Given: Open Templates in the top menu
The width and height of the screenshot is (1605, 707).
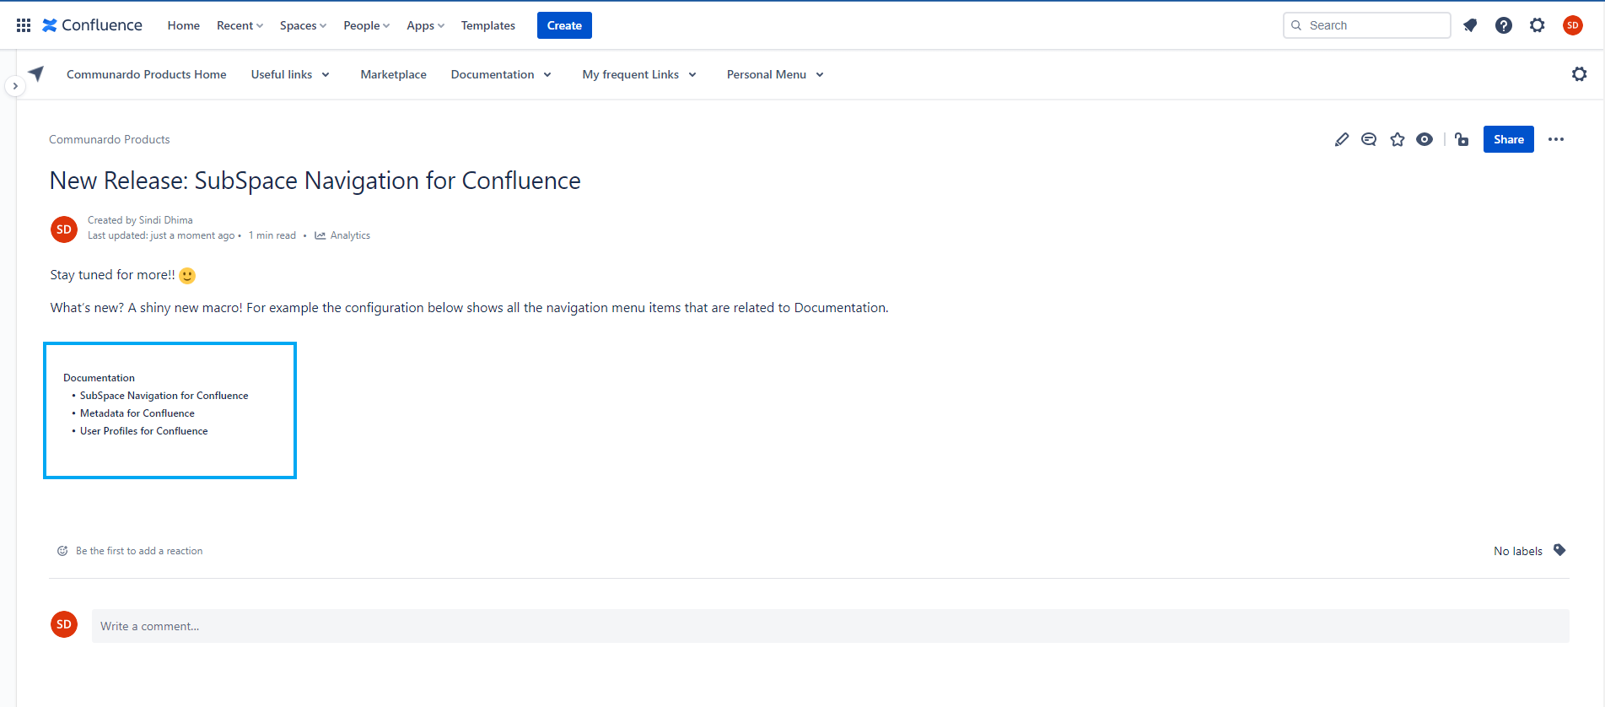Looking at the screenshot, I should [x=487, y=25].
